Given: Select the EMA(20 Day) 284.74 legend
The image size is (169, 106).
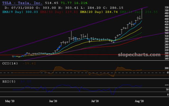Looking at the screenshot, I should (x=99, y=12).
